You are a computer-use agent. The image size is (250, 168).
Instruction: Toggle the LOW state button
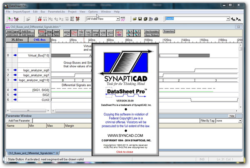(74, 33)
